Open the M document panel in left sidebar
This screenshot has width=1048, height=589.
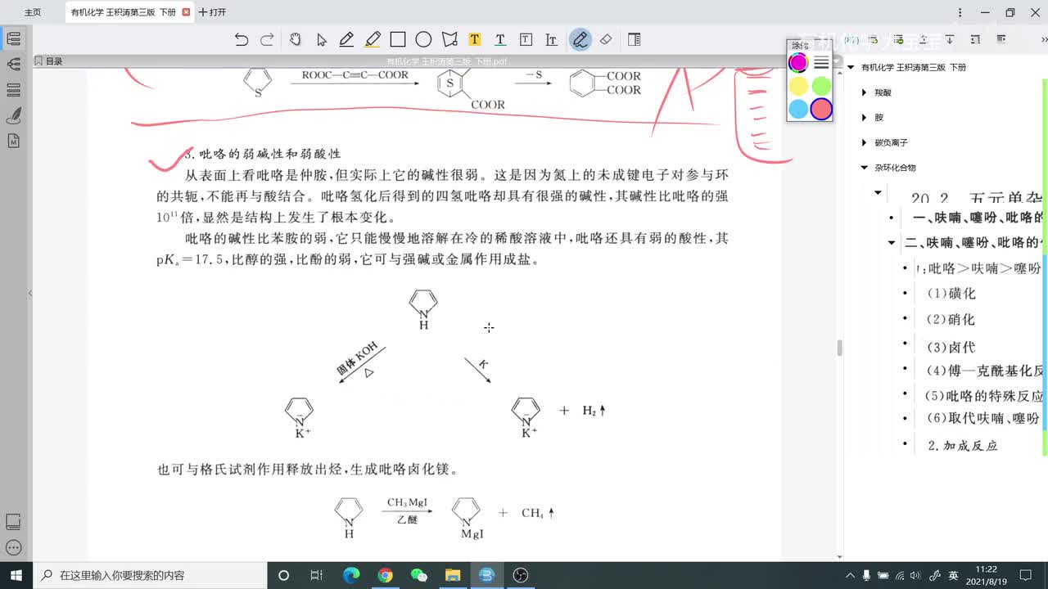(x=13, y=141)
